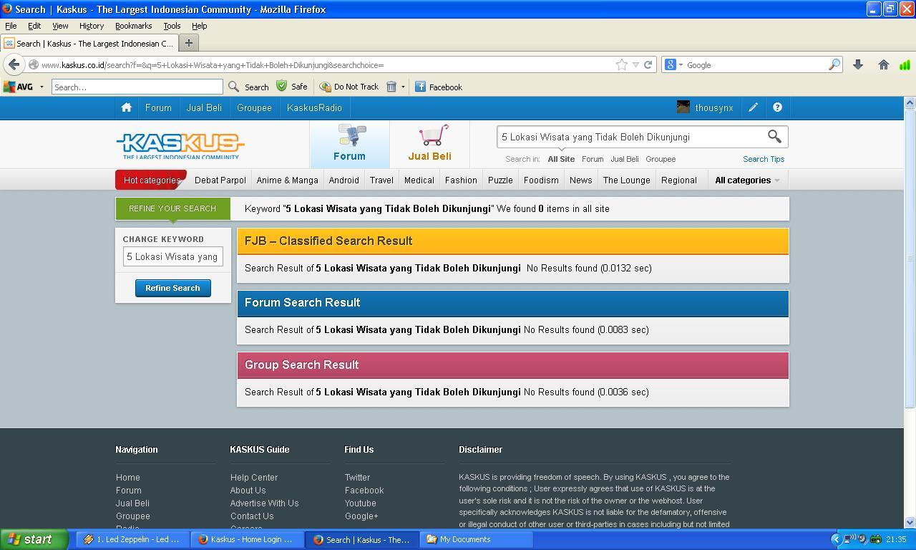Open the Tools menu

[x=172, y=26]
